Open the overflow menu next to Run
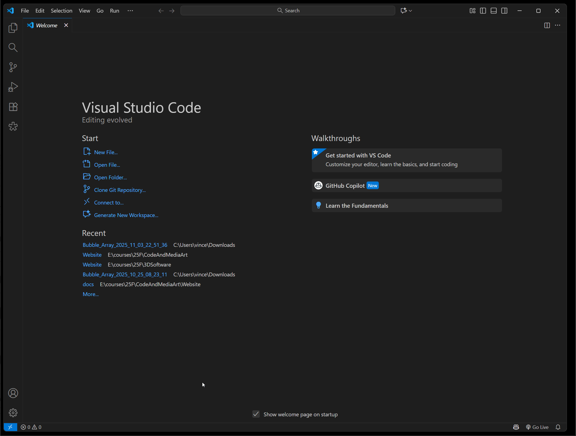 coord(130,11)
